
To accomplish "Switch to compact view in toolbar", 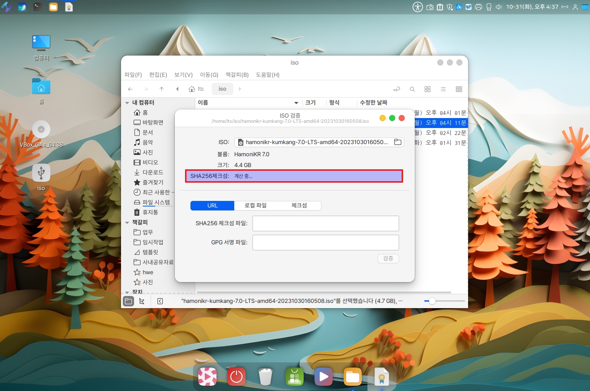I will [x=459, y=89].
